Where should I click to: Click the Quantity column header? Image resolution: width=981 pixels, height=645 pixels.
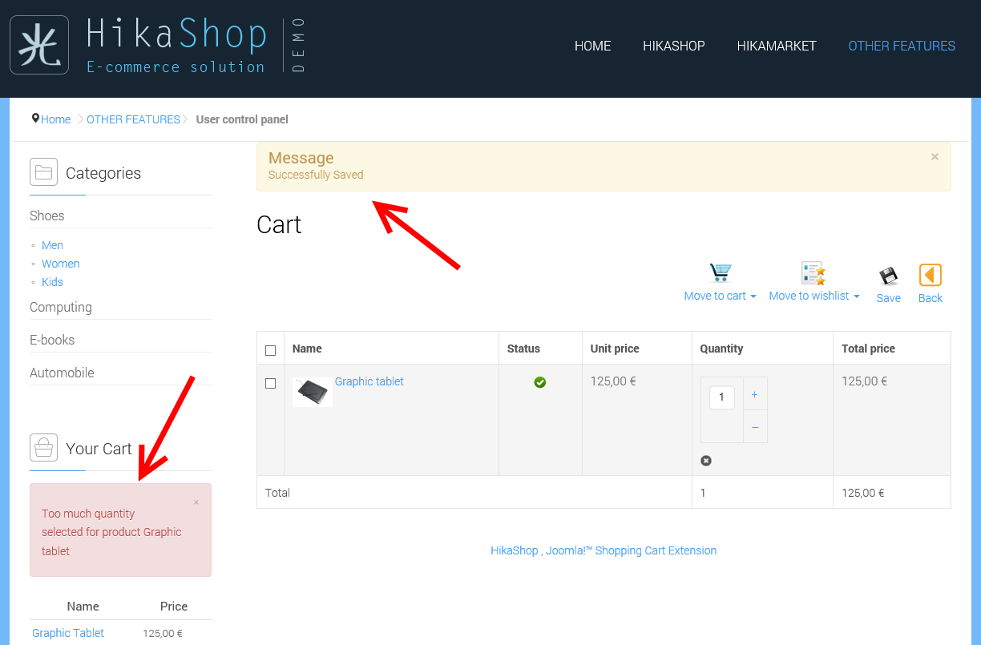click(721, 349)
